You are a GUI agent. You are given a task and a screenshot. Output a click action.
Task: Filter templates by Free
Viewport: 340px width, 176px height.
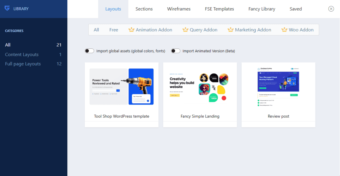[114, 30]
